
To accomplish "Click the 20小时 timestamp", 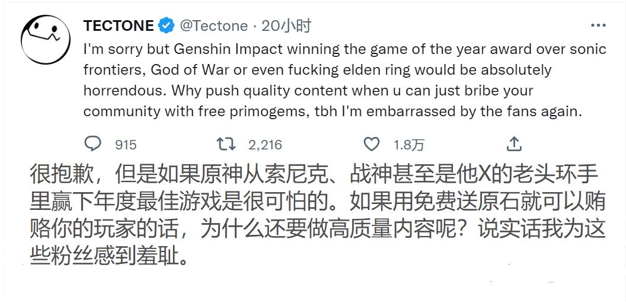I will click(x=287, y=26).
